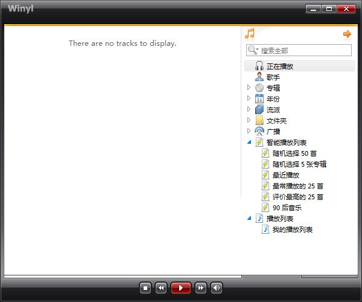362x302 pixels.
Task: Click the 文件夹 folder icon
Action: tap(259, 120)
